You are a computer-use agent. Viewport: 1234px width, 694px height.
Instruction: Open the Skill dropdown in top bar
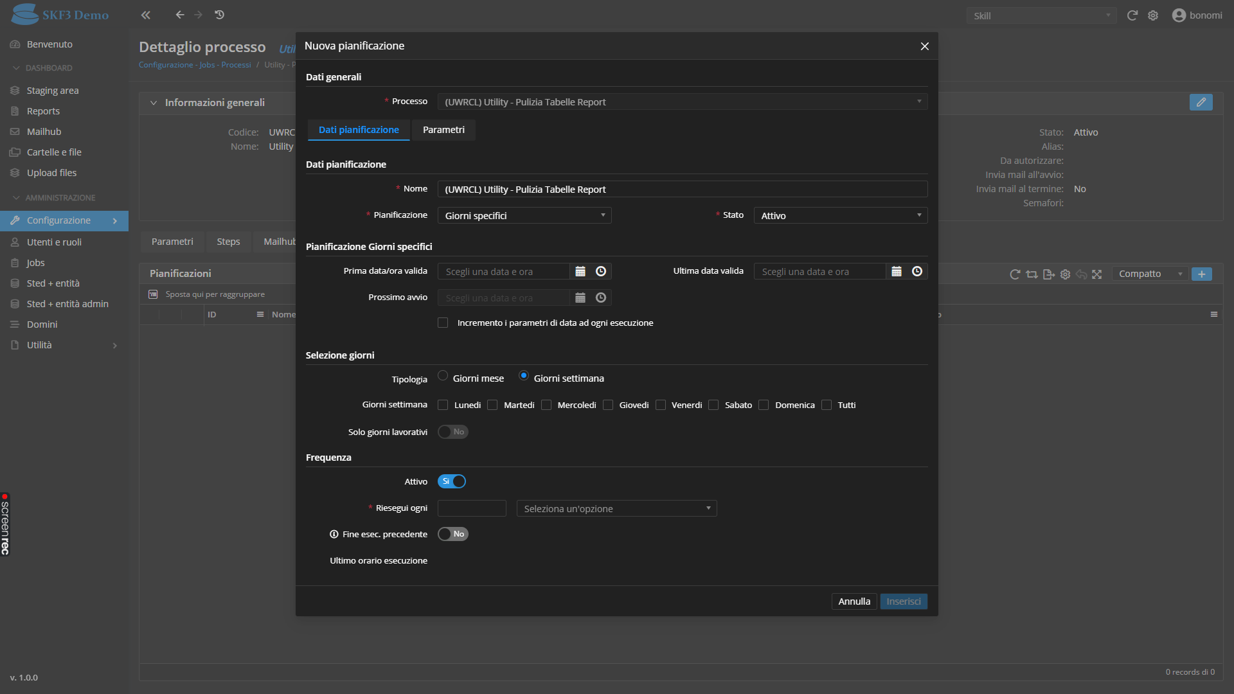(1041, 15)
